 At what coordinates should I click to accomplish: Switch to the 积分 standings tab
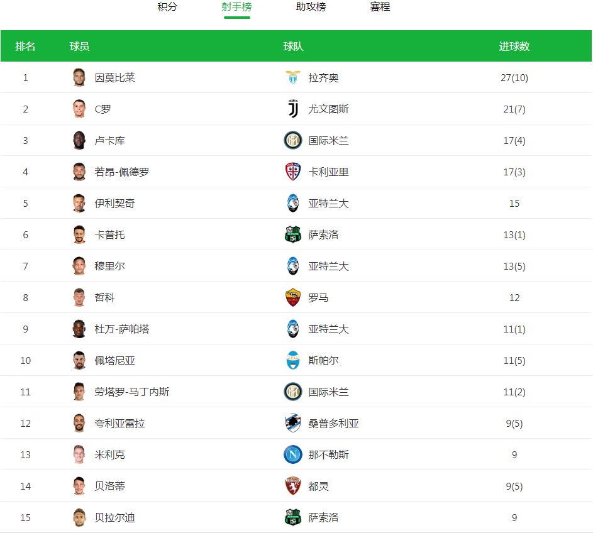167,7
